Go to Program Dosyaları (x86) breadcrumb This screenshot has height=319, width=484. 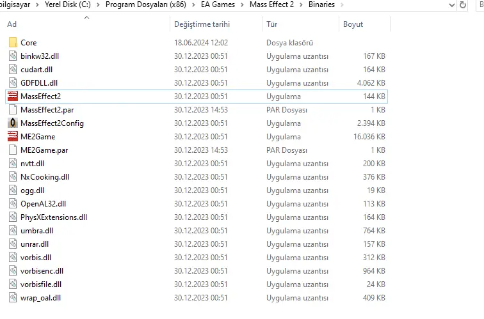coord(146,4)
